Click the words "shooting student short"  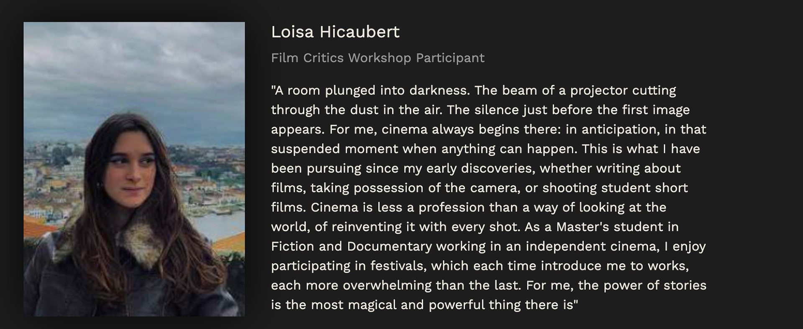[x=615, y=188]
